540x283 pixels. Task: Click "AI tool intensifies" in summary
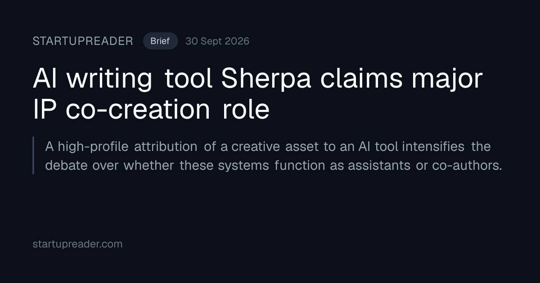411,146
